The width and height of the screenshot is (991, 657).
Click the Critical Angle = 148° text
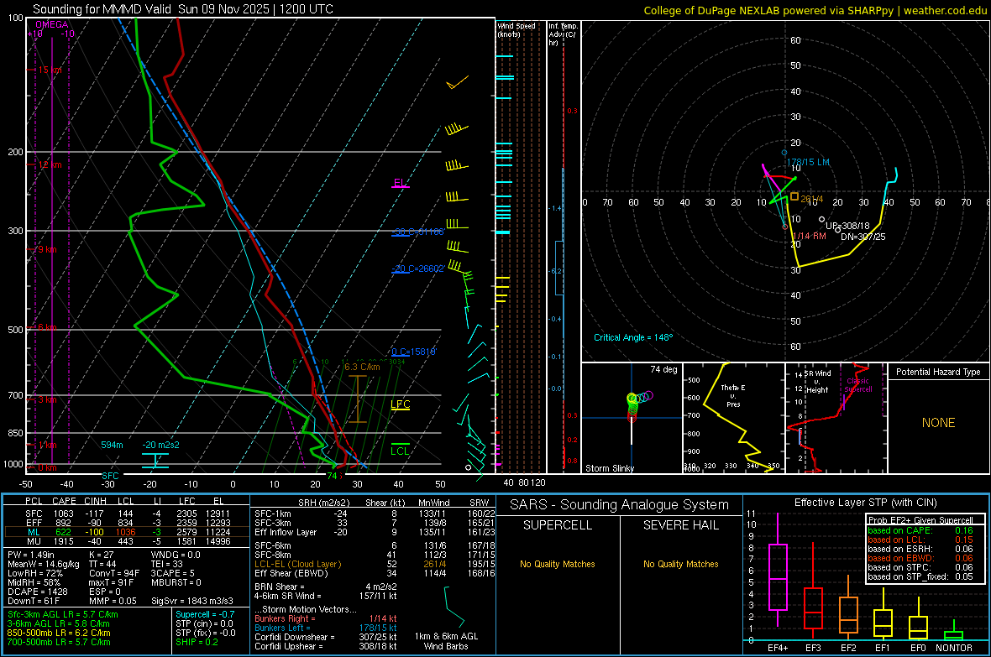(633, 337)
